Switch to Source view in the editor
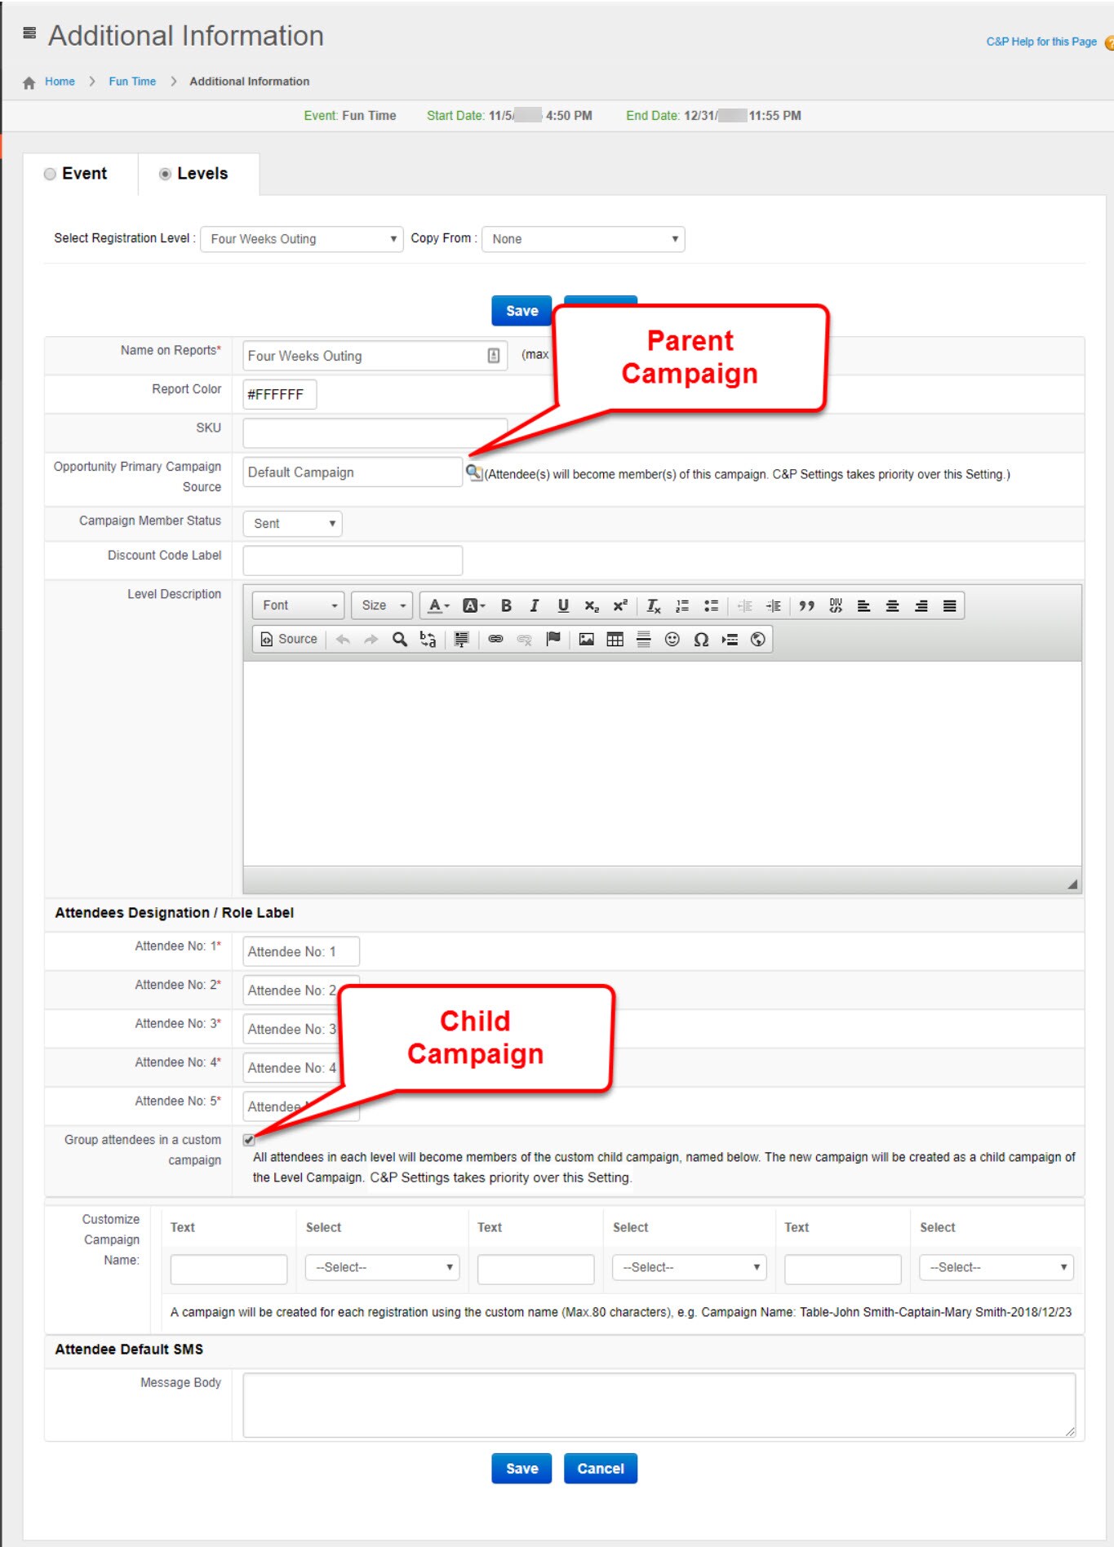Viewport: 1114px width, 1547px height. pyautogui.click(x=289, y=639)
